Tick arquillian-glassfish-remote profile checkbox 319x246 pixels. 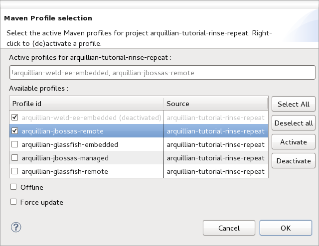pyautogui.click(x=14, y=171)
